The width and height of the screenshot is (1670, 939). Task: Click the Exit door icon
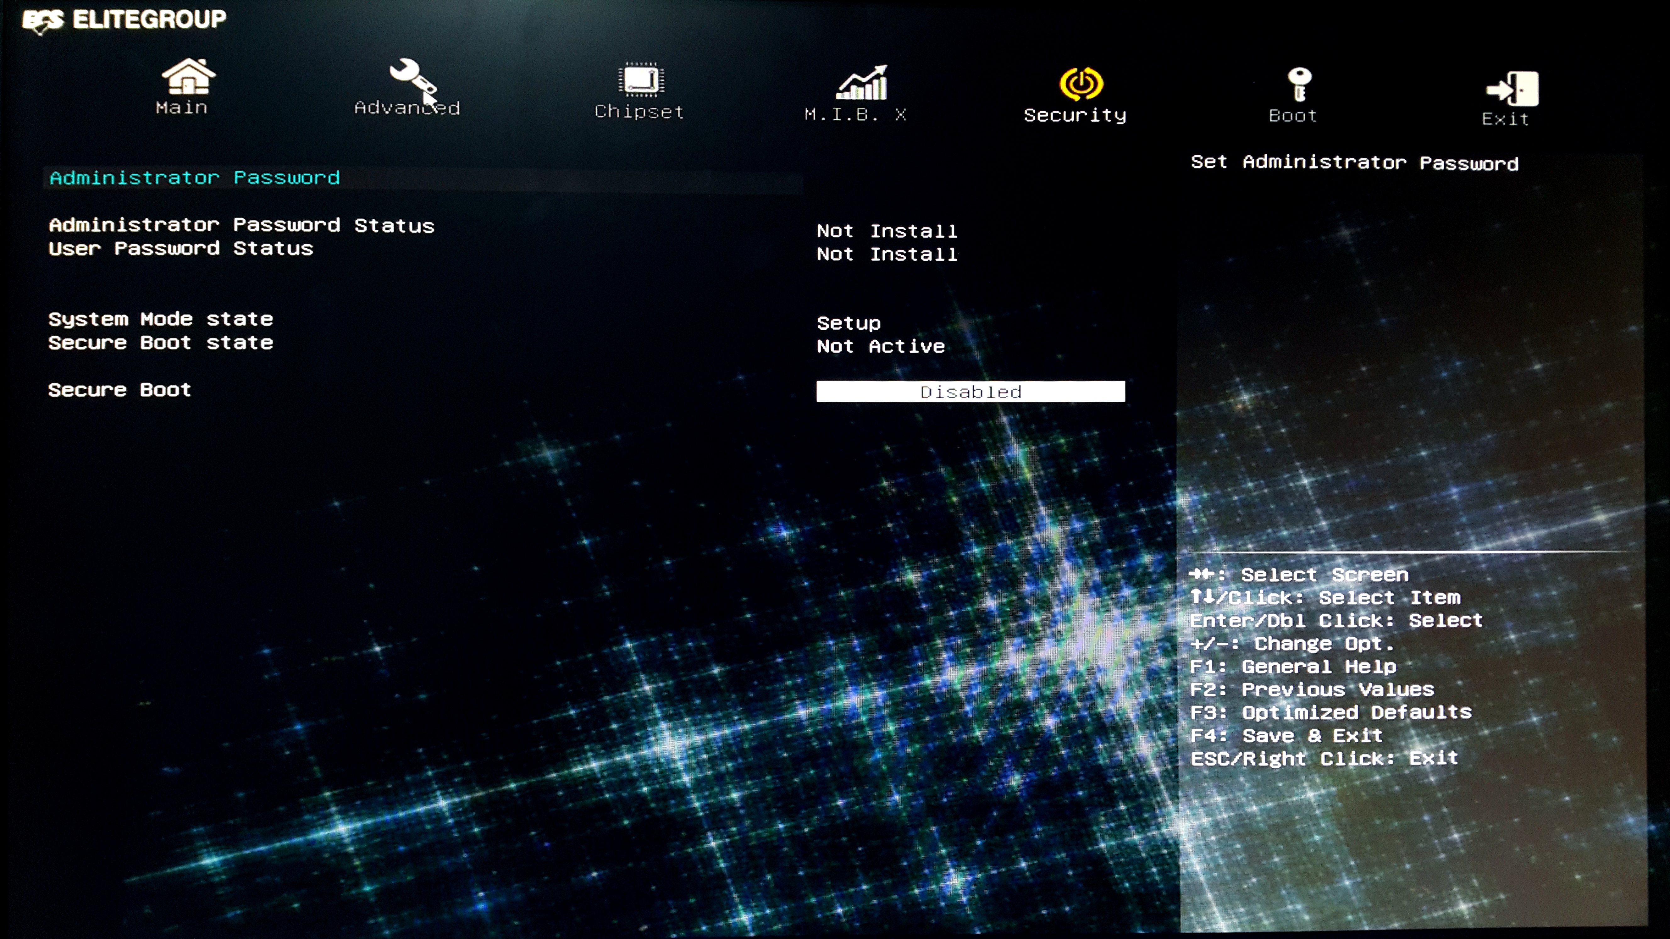(1512, 89)
